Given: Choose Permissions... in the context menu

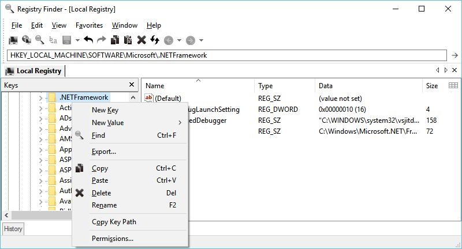Looking at the screenshot, I should point(113,239).
